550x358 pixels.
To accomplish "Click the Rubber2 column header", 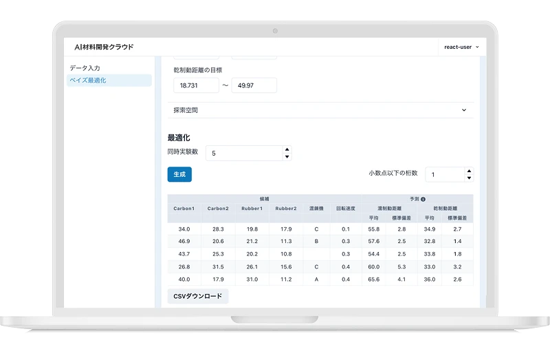I will point(286,209).
